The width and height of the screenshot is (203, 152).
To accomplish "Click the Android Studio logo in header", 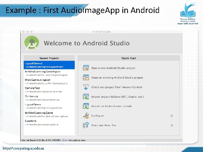I will tap(32, 43).
